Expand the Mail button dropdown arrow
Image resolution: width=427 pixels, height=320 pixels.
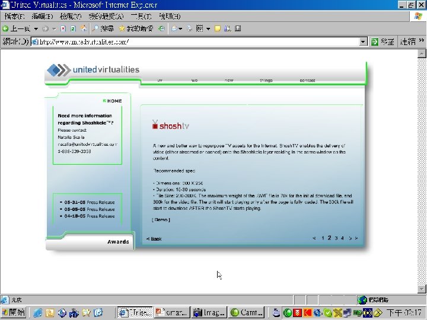point(180,29)
